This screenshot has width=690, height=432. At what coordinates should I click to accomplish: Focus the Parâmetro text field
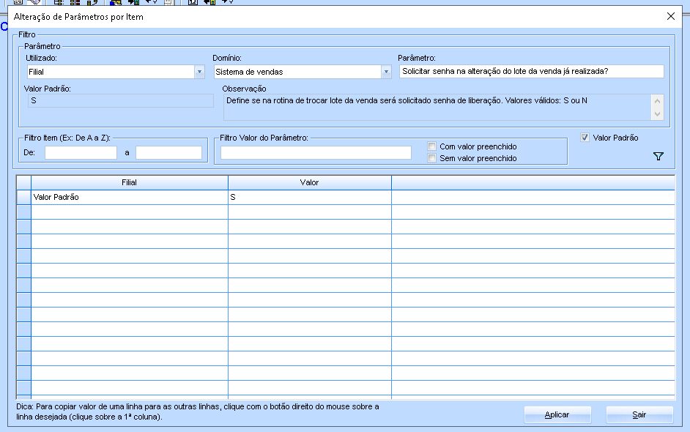[531, 72]
